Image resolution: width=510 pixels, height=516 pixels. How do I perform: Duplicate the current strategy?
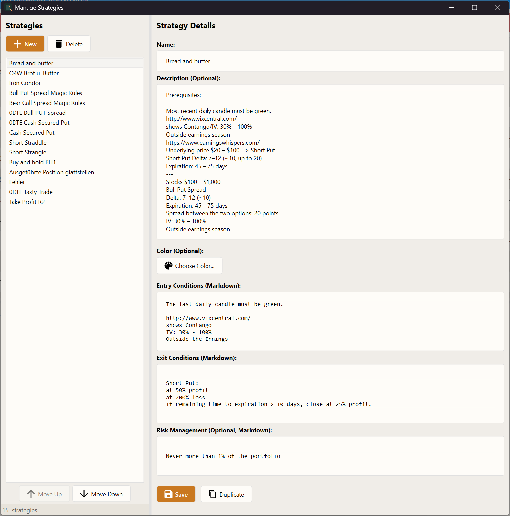click(226, 494)
